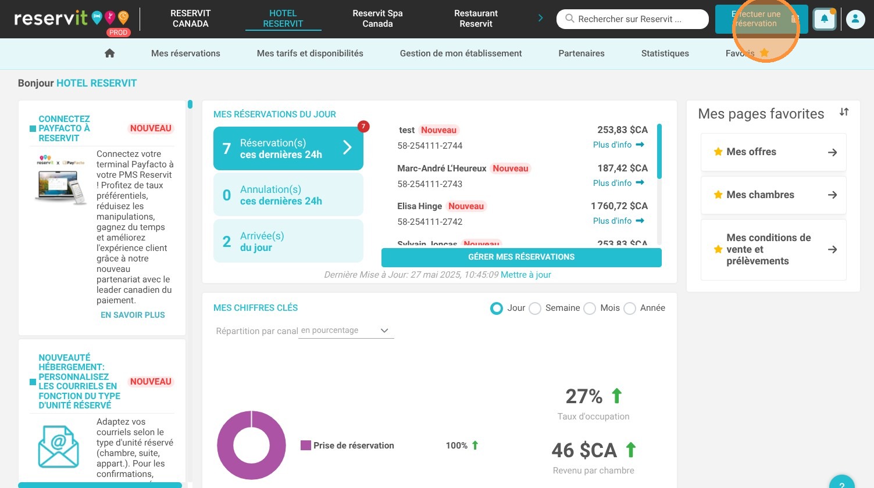The width and height of the screenshot is (874, 488).
Task: Select the 2 Arrivée(s) du jour card
Action: [288, 241]
